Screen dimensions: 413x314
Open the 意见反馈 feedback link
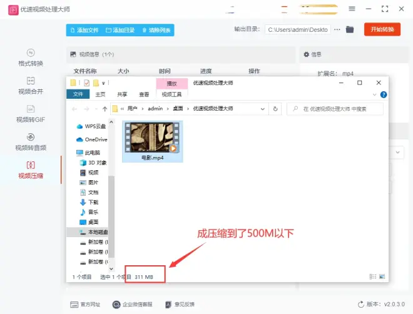(x=180, y=305)
